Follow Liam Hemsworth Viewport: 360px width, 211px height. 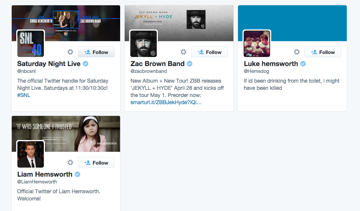tap(96, 163)
